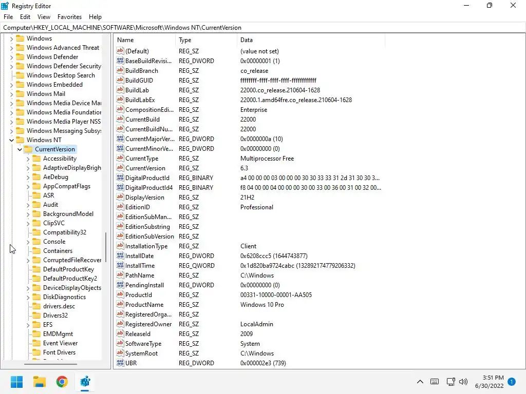This screenshot has width=526, height=394.
Task: Open the notification center badge
Action: pyautogui.click(x=512, y=382)
